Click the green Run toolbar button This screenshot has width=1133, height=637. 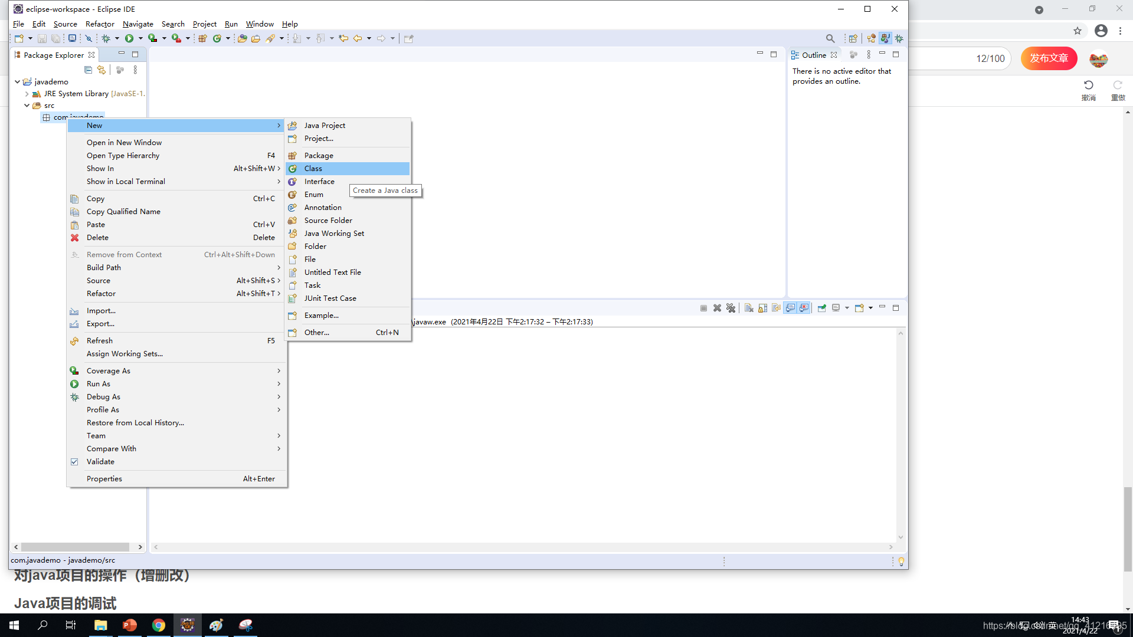click(x=129, y=38)
